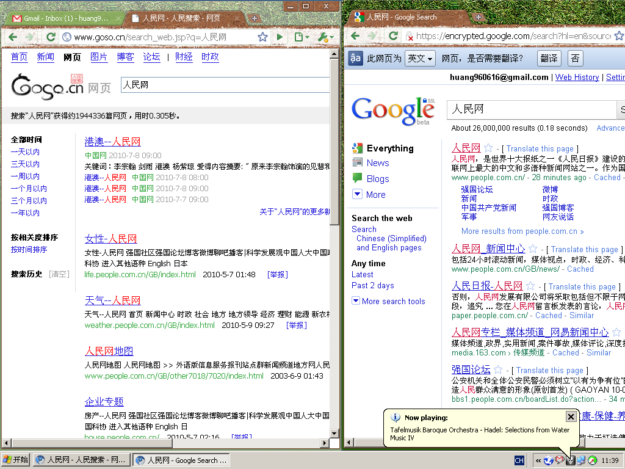Viewport: 625px width, 469px height.
Task: Open a new tab in the Goso browser window
Action: click(255, 18)
